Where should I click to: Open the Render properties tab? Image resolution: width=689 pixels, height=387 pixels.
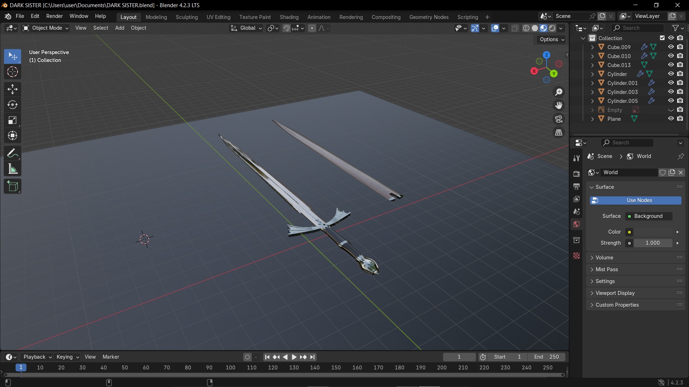click(x=577, y=174)
